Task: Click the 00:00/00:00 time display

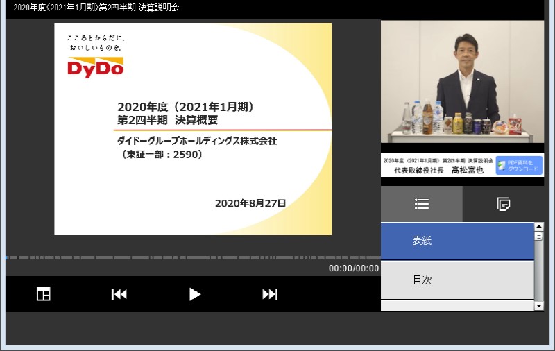Action: tap(354, 268)
